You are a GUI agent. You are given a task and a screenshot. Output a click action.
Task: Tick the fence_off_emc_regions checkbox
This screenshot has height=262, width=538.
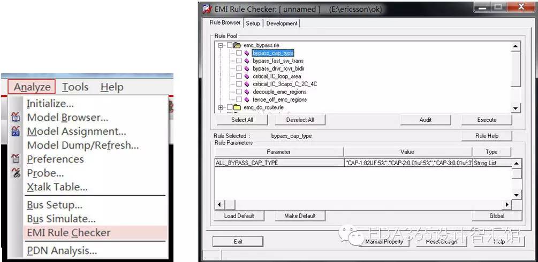(x=239, y=99)
